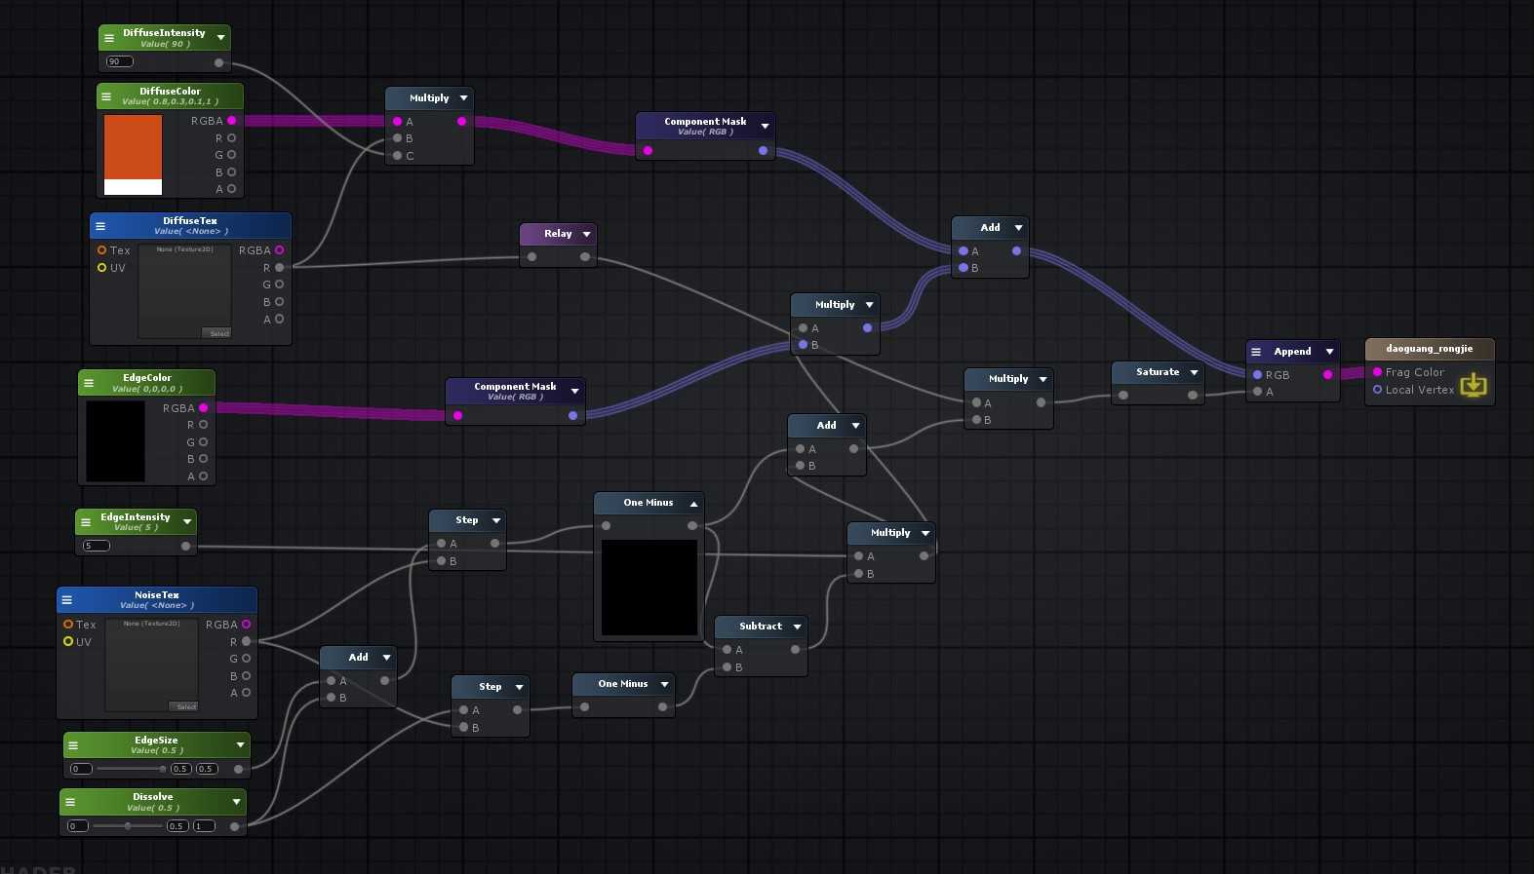Click DiffuseColor RGBA output port
1534x874 pixels.
[x=231, y=121]
